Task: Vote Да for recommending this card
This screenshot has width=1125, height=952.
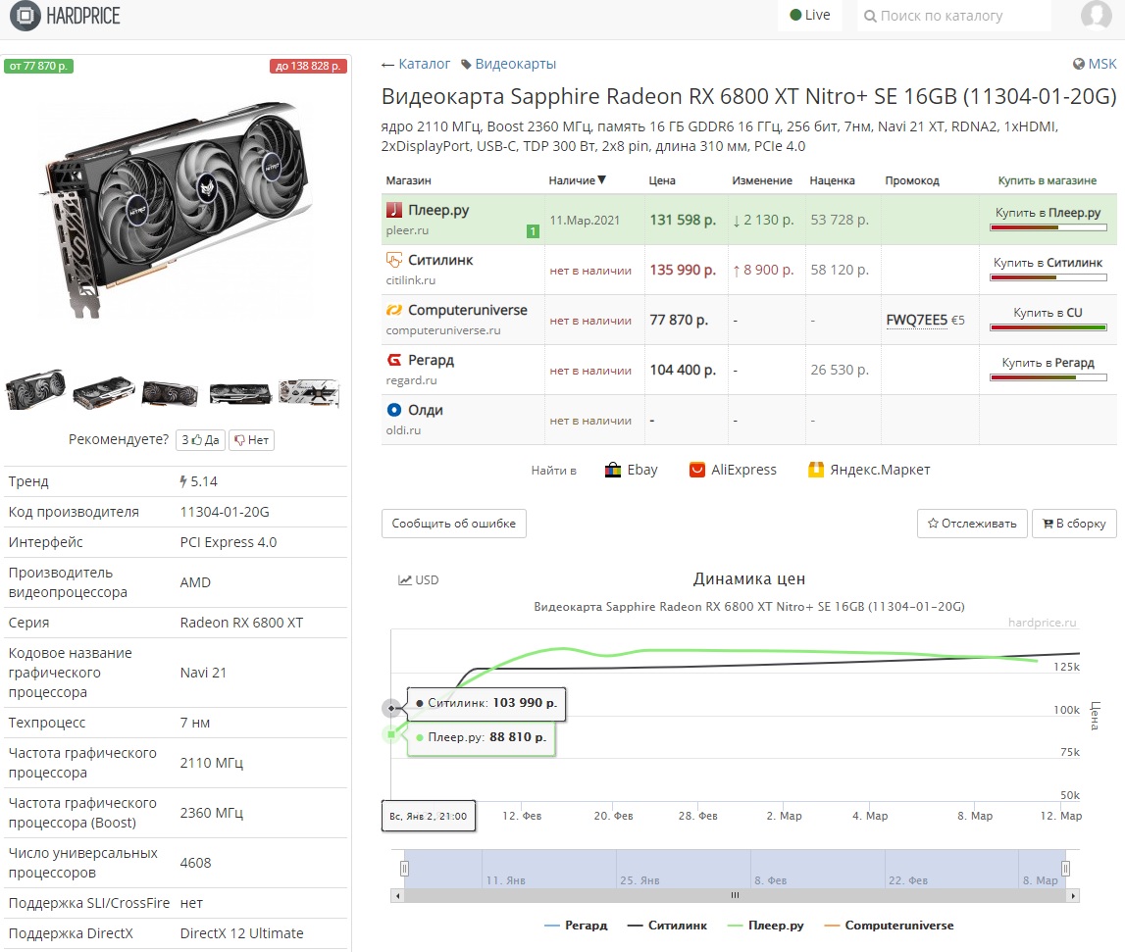Action: coord(200,440)
